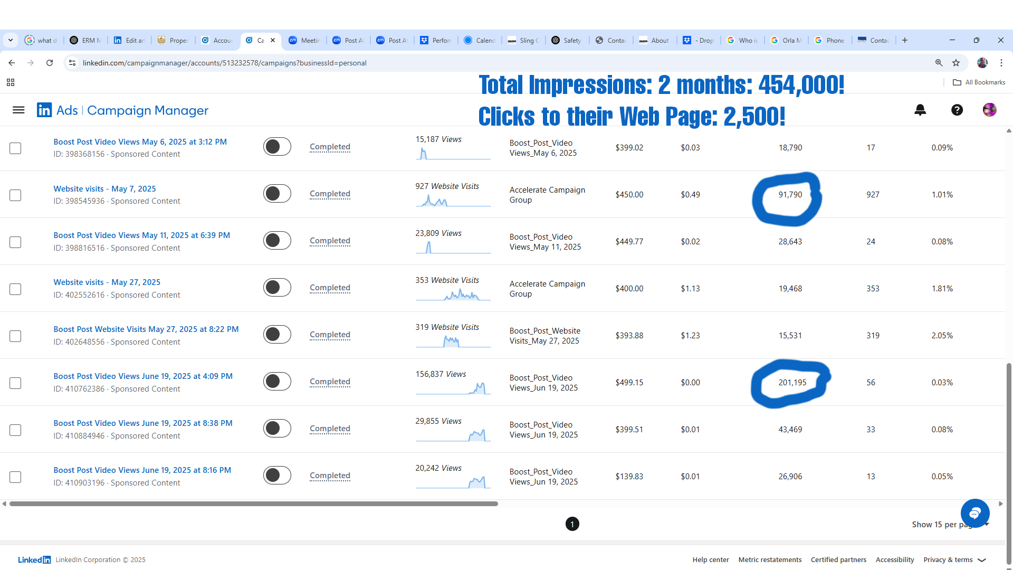Go to pagination page 1
The width and height of the screenshot is (1013, 570).
coord(572,524)
